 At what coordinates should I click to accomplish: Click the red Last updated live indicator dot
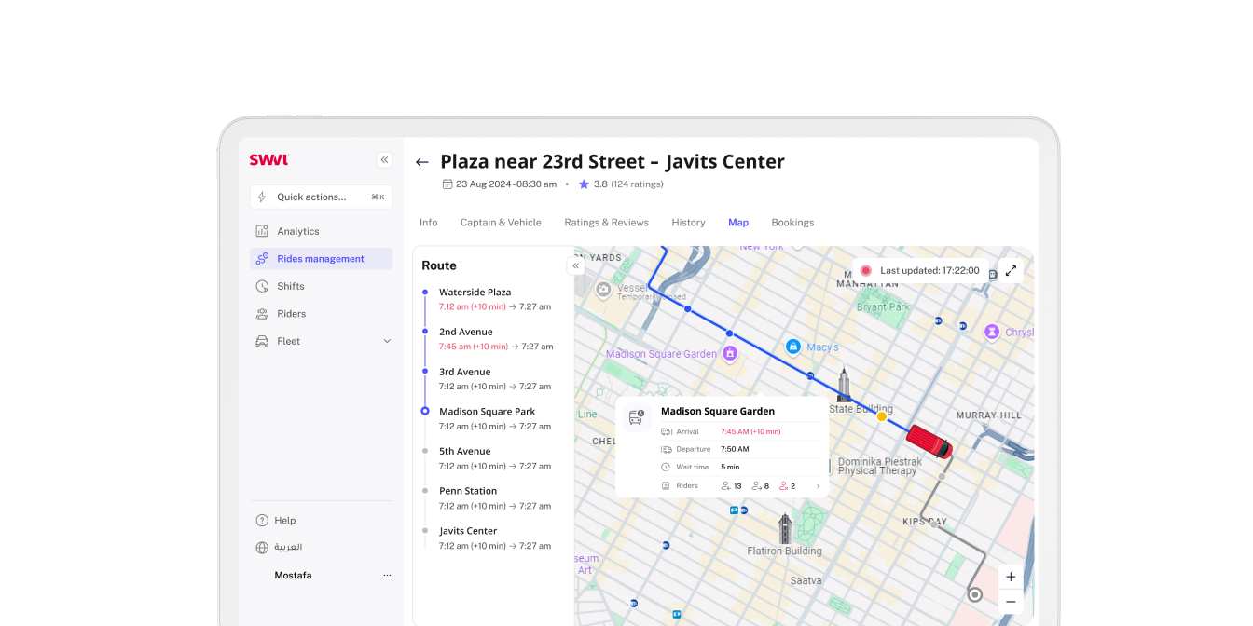click(866, 270)
